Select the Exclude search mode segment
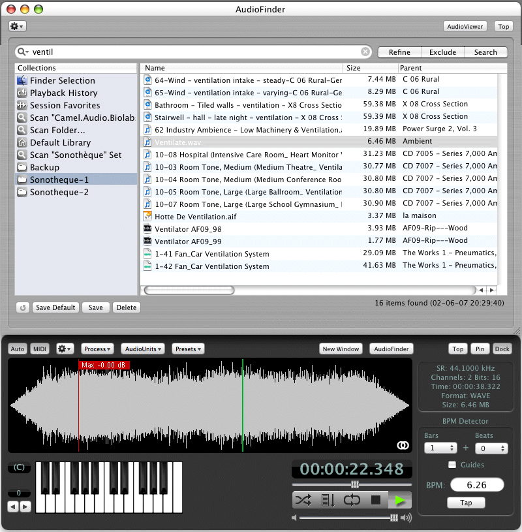 442,52
